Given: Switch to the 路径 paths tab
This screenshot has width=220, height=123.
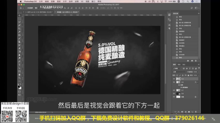Looking at the screenshot, I should (184, 65).
